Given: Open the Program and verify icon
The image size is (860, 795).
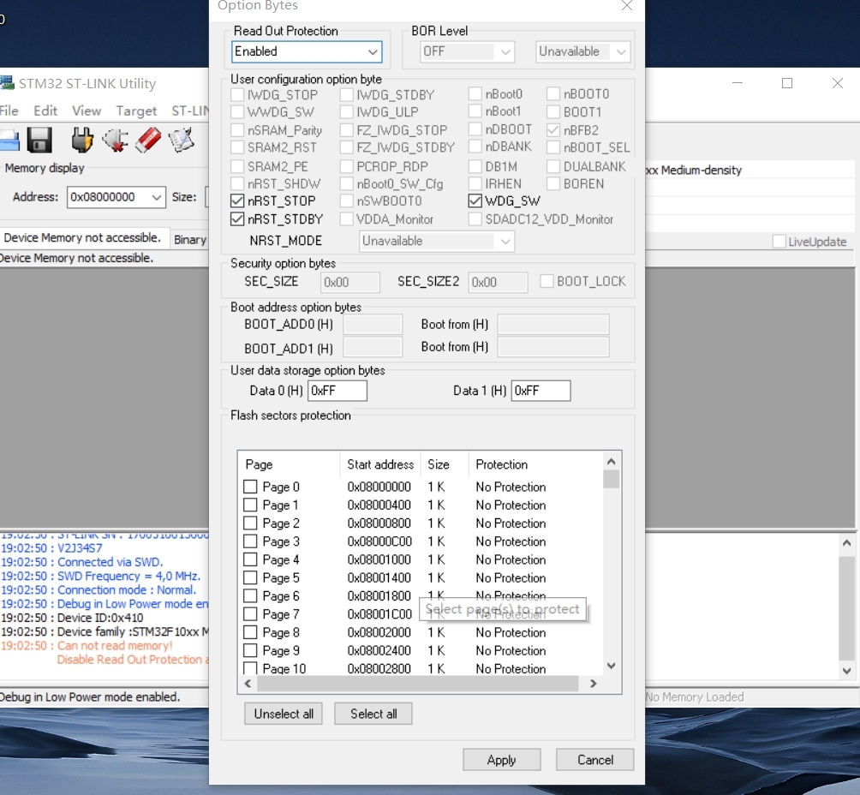Looking at the screenshot, I should coord(182,140).
